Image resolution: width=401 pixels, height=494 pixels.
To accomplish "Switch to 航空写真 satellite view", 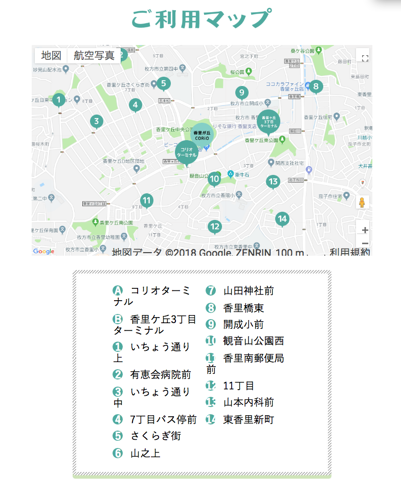I will (94, 55).
